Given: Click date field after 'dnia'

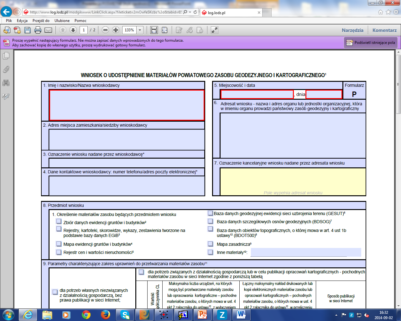Looking at the screenshot, I should tap(324, 94).
